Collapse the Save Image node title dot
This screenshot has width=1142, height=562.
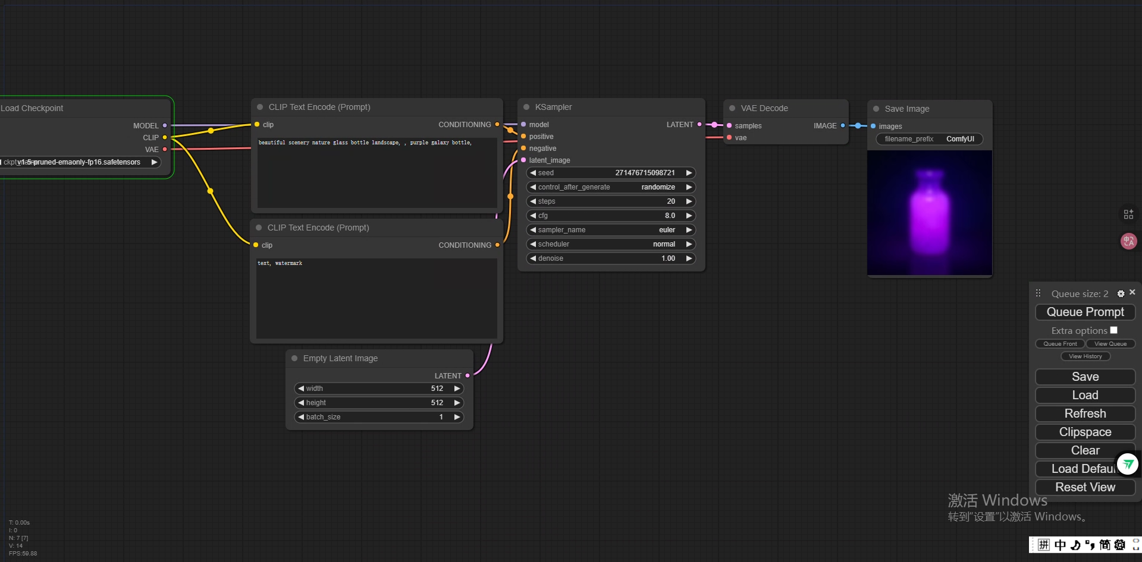(x=876, y=109)
